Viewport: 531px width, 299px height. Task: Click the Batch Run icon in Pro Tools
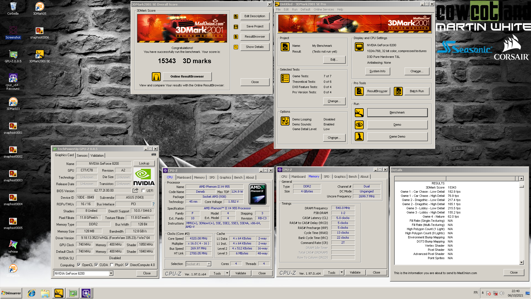(x=398, y=91)
